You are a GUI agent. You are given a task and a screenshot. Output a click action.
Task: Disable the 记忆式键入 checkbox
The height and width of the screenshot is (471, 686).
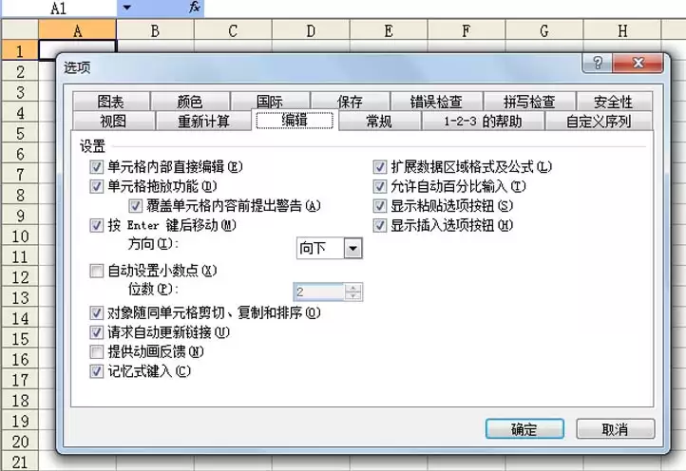coord(96,372)
